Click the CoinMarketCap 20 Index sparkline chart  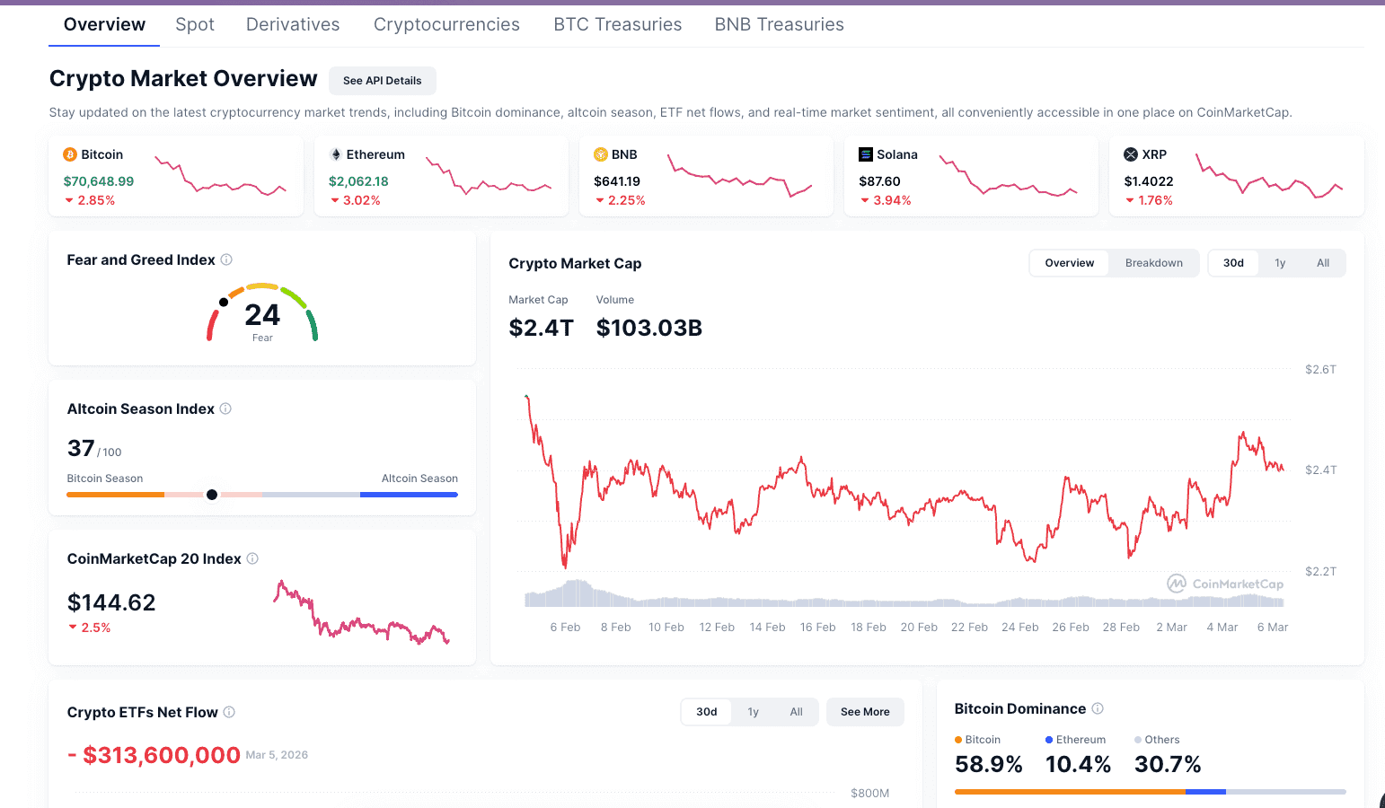point(361,613)
